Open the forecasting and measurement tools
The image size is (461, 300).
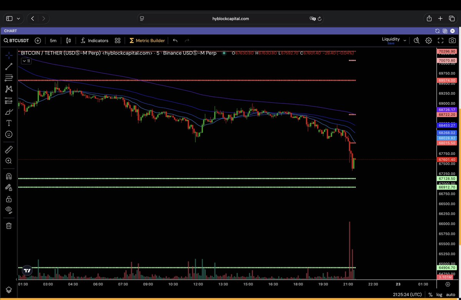coord(9,101)
